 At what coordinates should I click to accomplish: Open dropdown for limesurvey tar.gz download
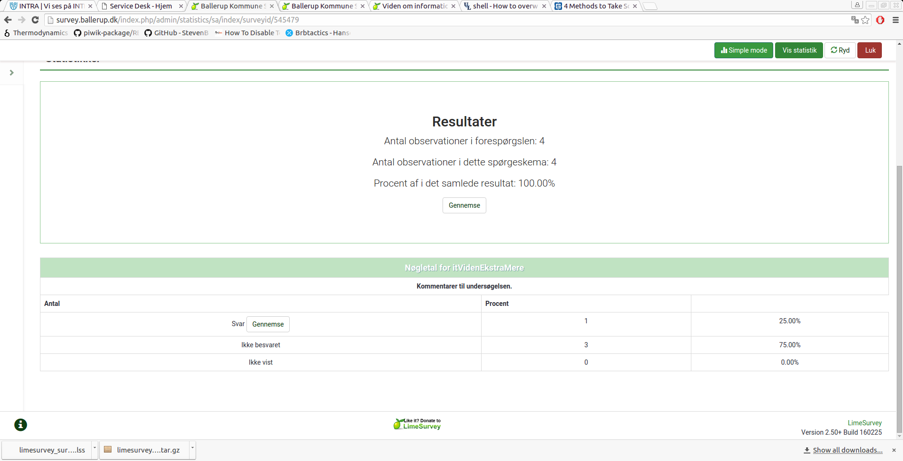click(192, 449)
